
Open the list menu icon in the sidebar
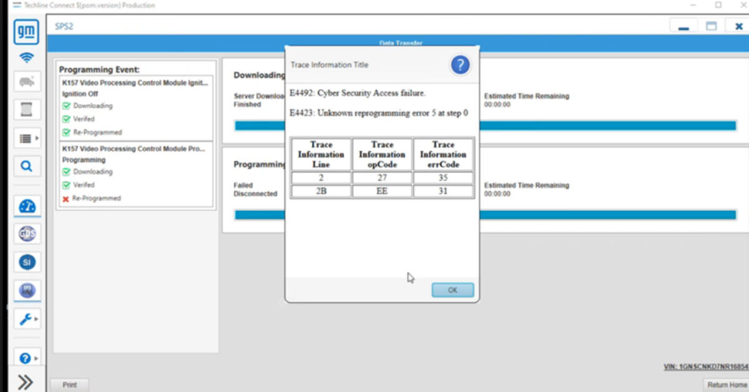pos(27,138)
